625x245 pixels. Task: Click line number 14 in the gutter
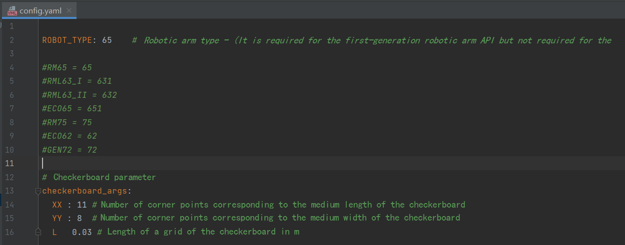coord(11,205)
